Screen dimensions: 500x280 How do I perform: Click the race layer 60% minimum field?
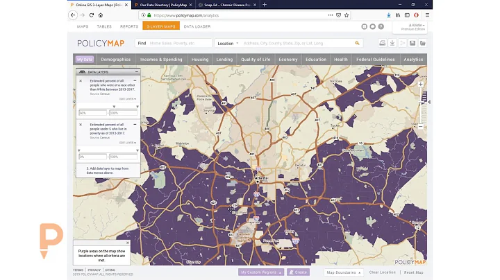tap(92, 113)
